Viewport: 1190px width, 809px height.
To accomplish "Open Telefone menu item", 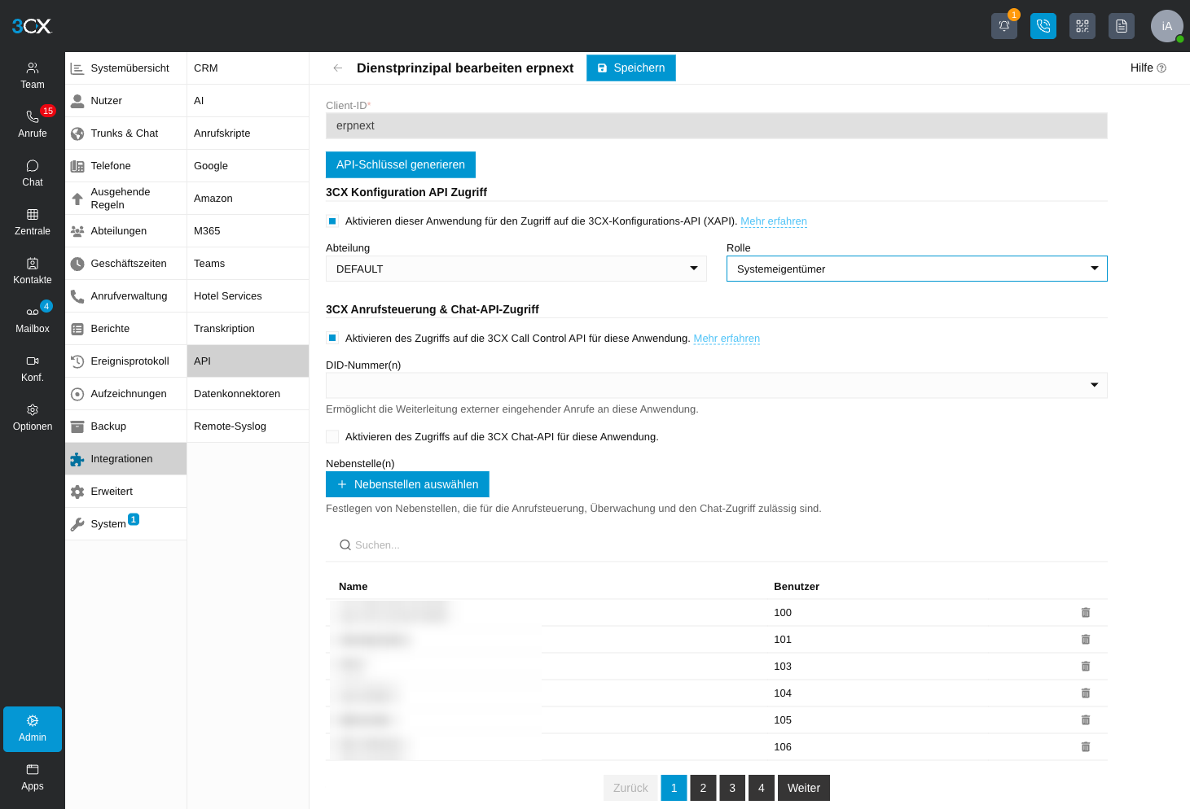I will click(126, 166).
